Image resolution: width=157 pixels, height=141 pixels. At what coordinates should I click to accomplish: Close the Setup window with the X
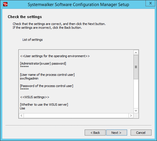[x=150, y=3]
